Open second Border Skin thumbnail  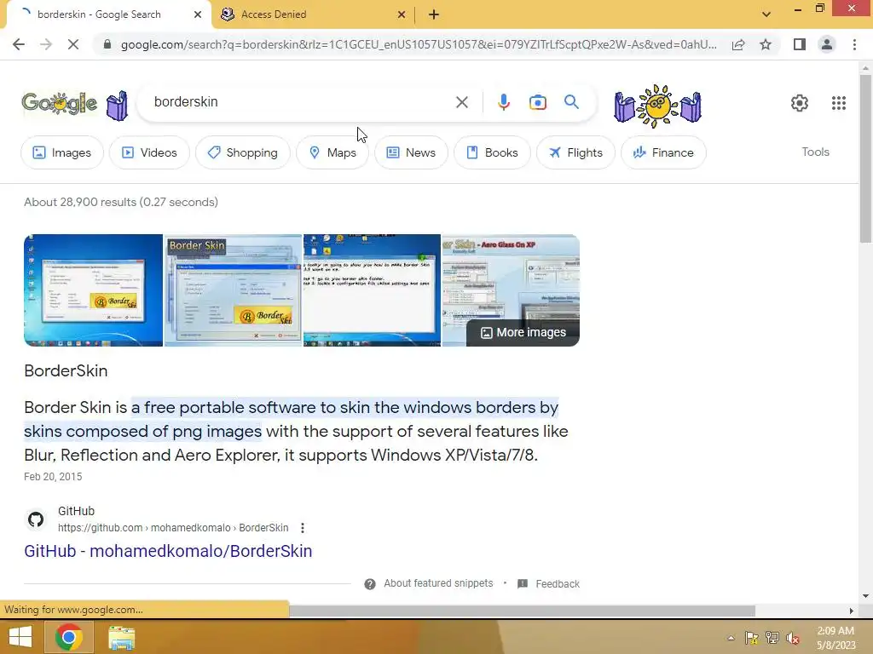233,290
